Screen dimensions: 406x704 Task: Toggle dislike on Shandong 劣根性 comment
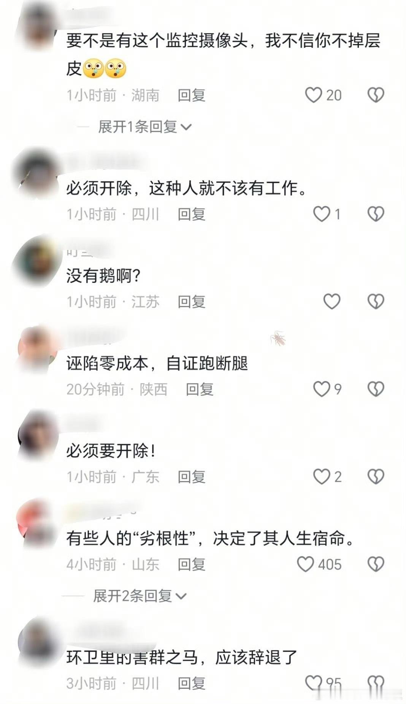coord(376,564)
